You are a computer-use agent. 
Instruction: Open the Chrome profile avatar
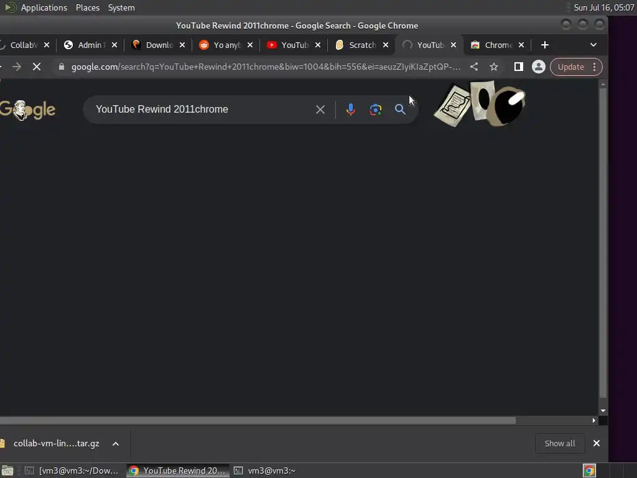(x=538, y=67)
